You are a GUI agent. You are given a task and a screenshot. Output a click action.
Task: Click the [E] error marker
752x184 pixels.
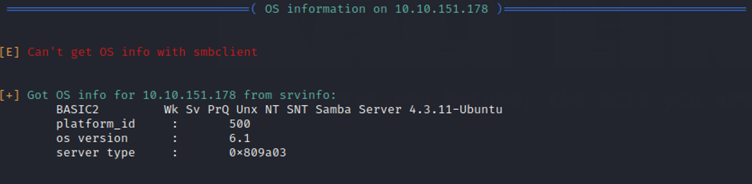pyautogui.click(x=9, y=52)
